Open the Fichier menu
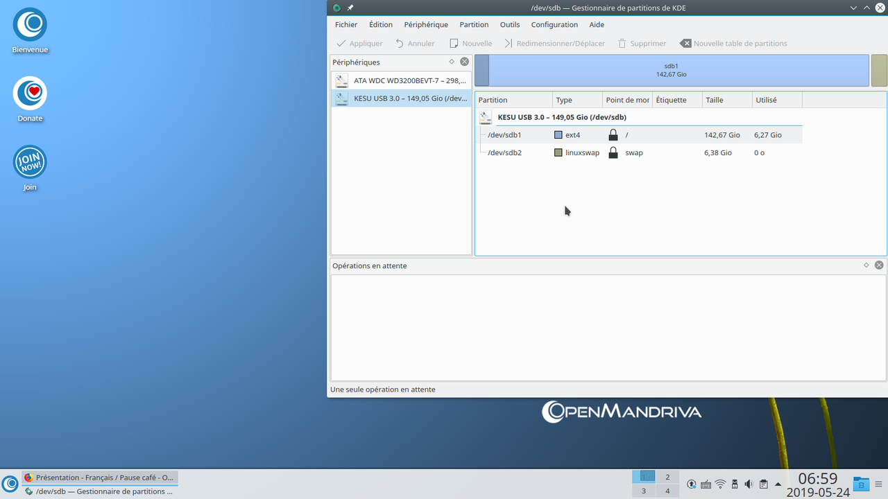 [346, 24]
